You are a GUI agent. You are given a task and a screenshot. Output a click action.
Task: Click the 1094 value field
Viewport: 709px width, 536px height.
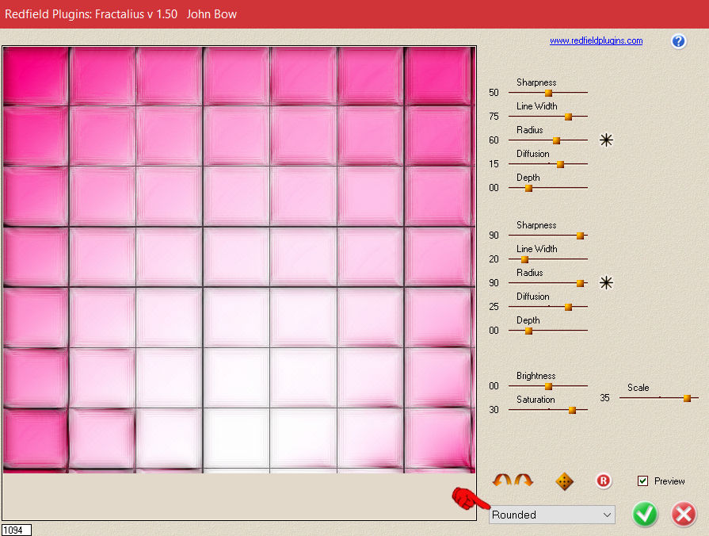pos(17,530)
